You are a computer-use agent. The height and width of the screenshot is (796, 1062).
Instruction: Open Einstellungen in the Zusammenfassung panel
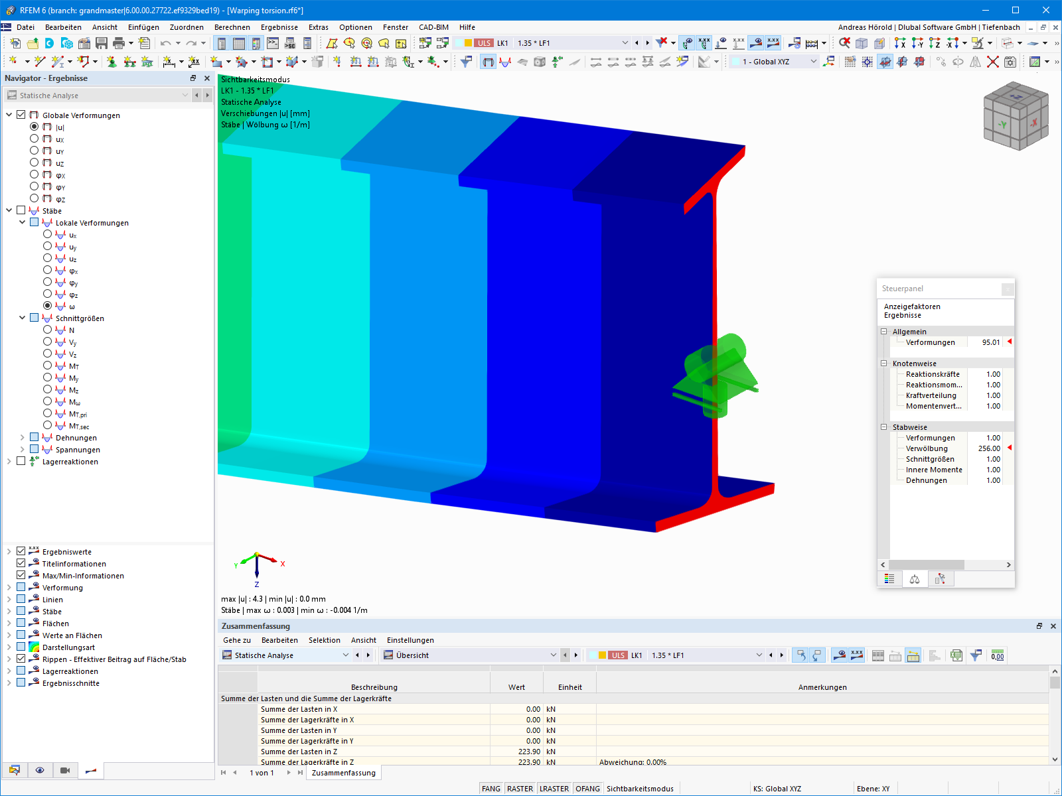tap(410, 640)
